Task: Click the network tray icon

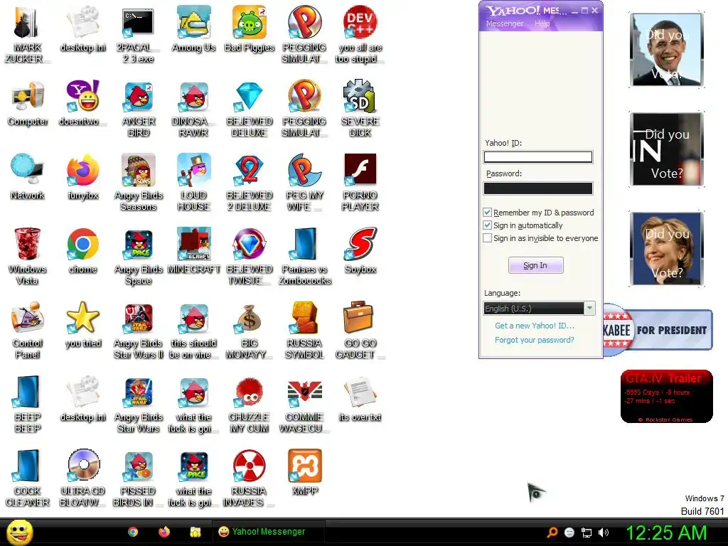Action: coord(587,532)
